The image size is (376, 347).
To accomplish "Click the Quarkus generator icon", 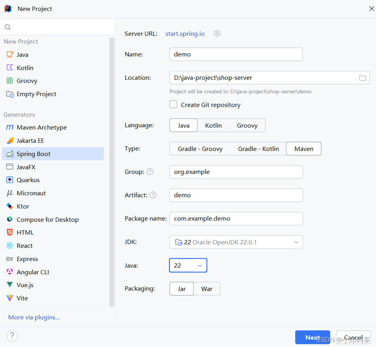I will (10, 180).
